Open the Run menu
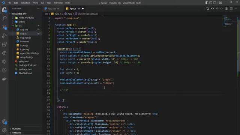This screenshot has height=135, width=240. 49,3
